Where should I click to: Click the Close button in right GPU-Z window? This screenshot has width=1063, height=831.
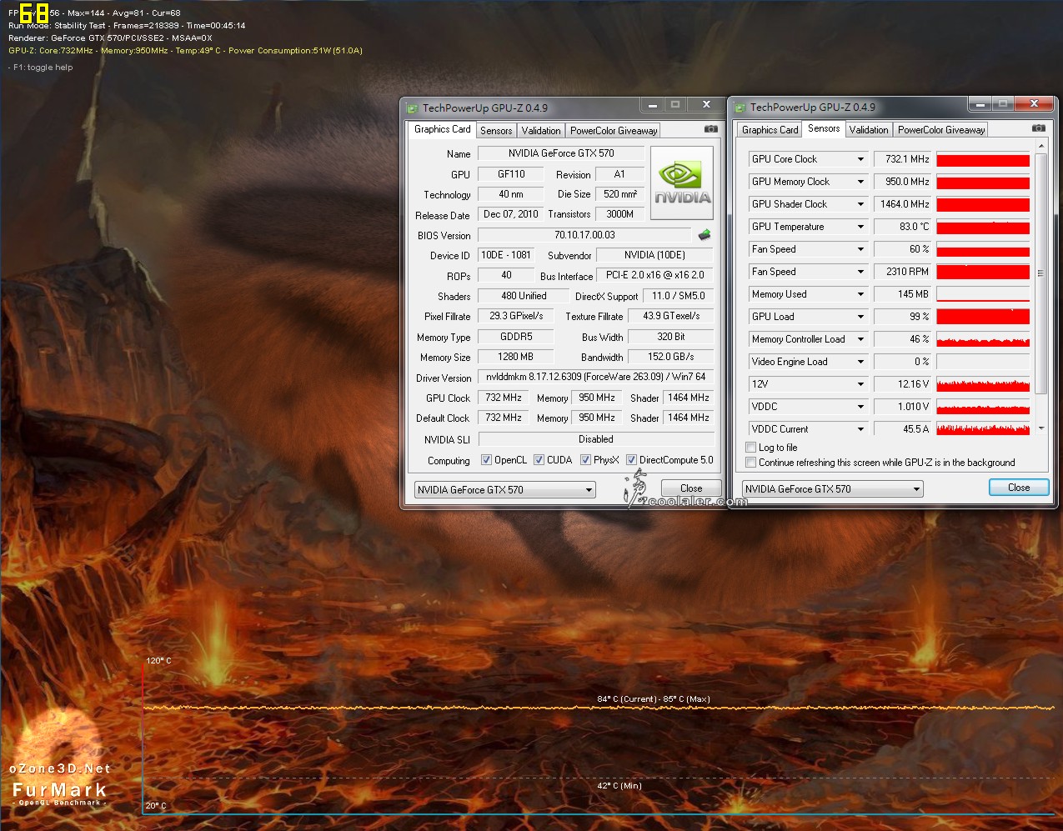pyautogui.click(x=1019, y=488)
